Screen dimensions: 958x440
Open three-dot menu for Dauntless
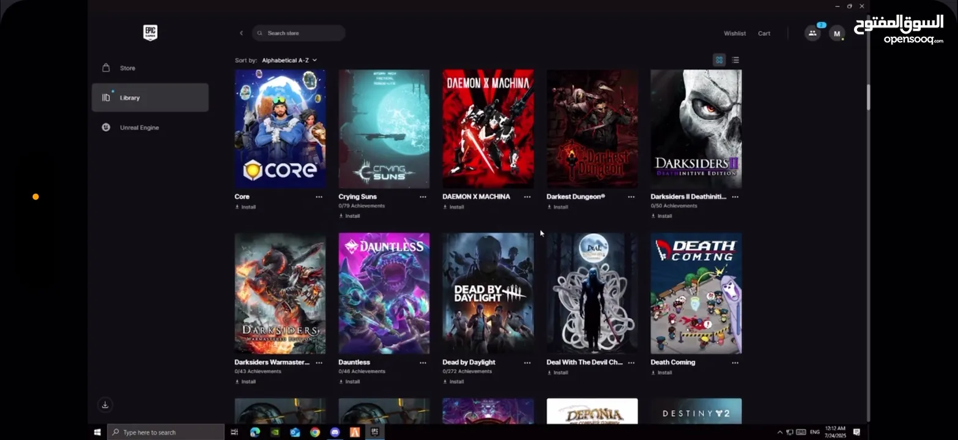423,362
